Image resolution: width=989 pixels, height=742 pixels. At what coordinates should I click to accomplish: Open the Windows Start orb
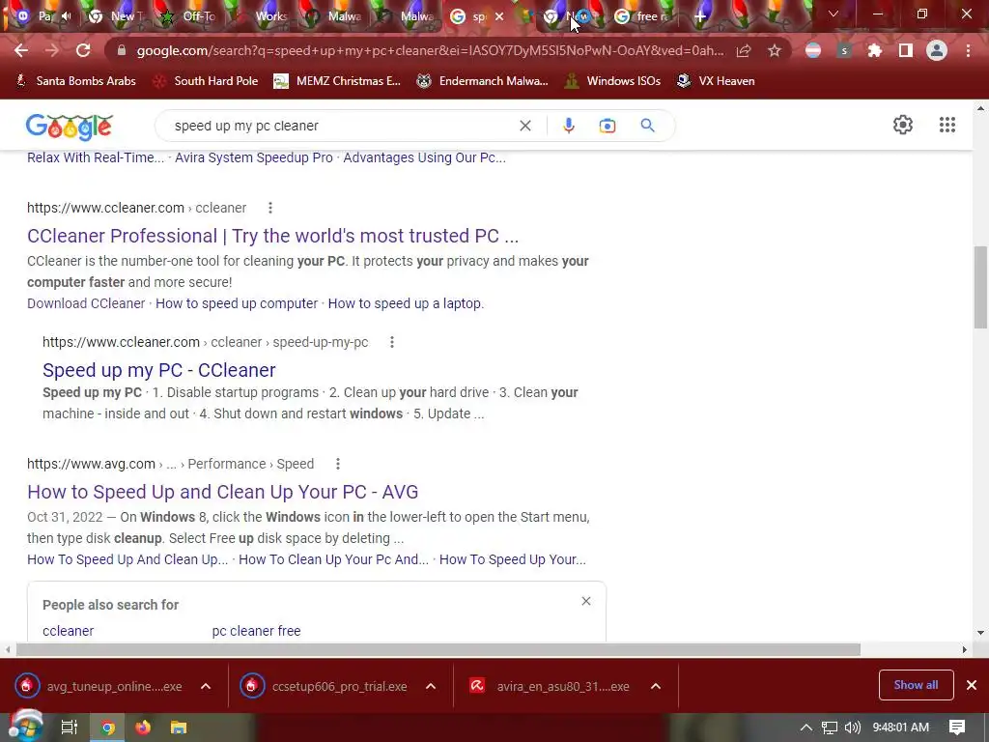pyautogui.click(x=26, y=727)
